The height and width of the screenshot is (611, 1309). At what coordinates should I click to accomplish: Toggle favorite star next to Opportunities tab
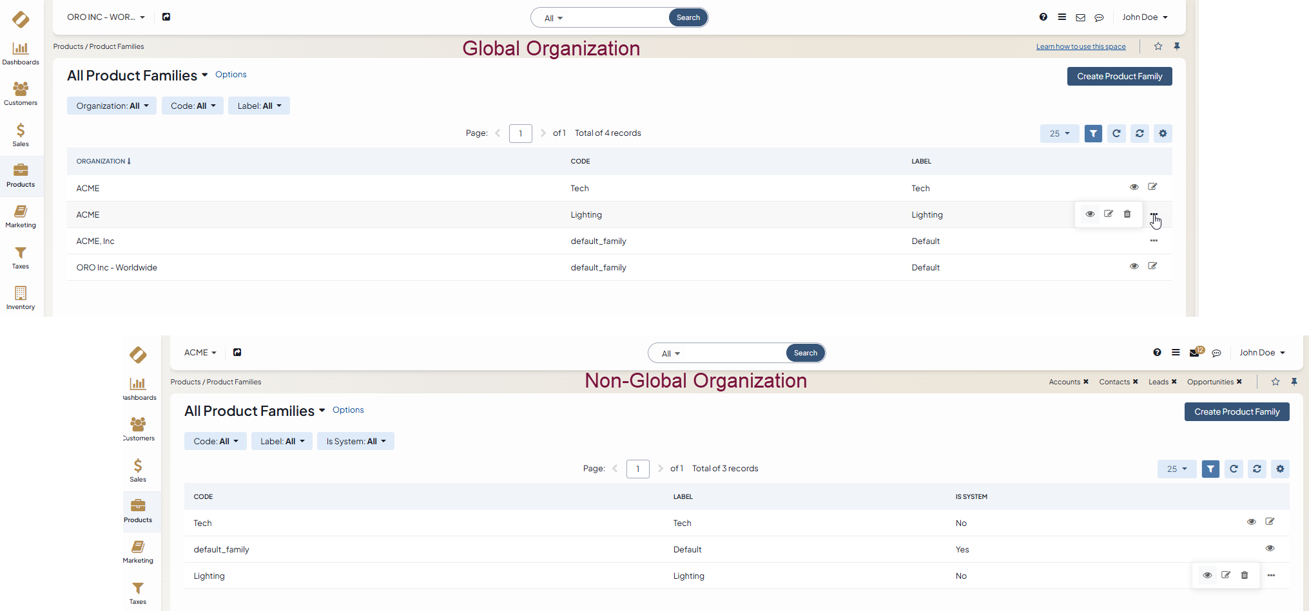1275,382
